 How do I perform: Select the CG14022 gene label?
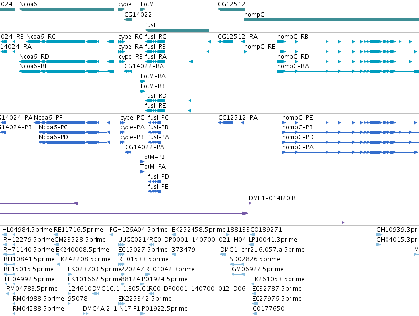[x=138, y=14]
